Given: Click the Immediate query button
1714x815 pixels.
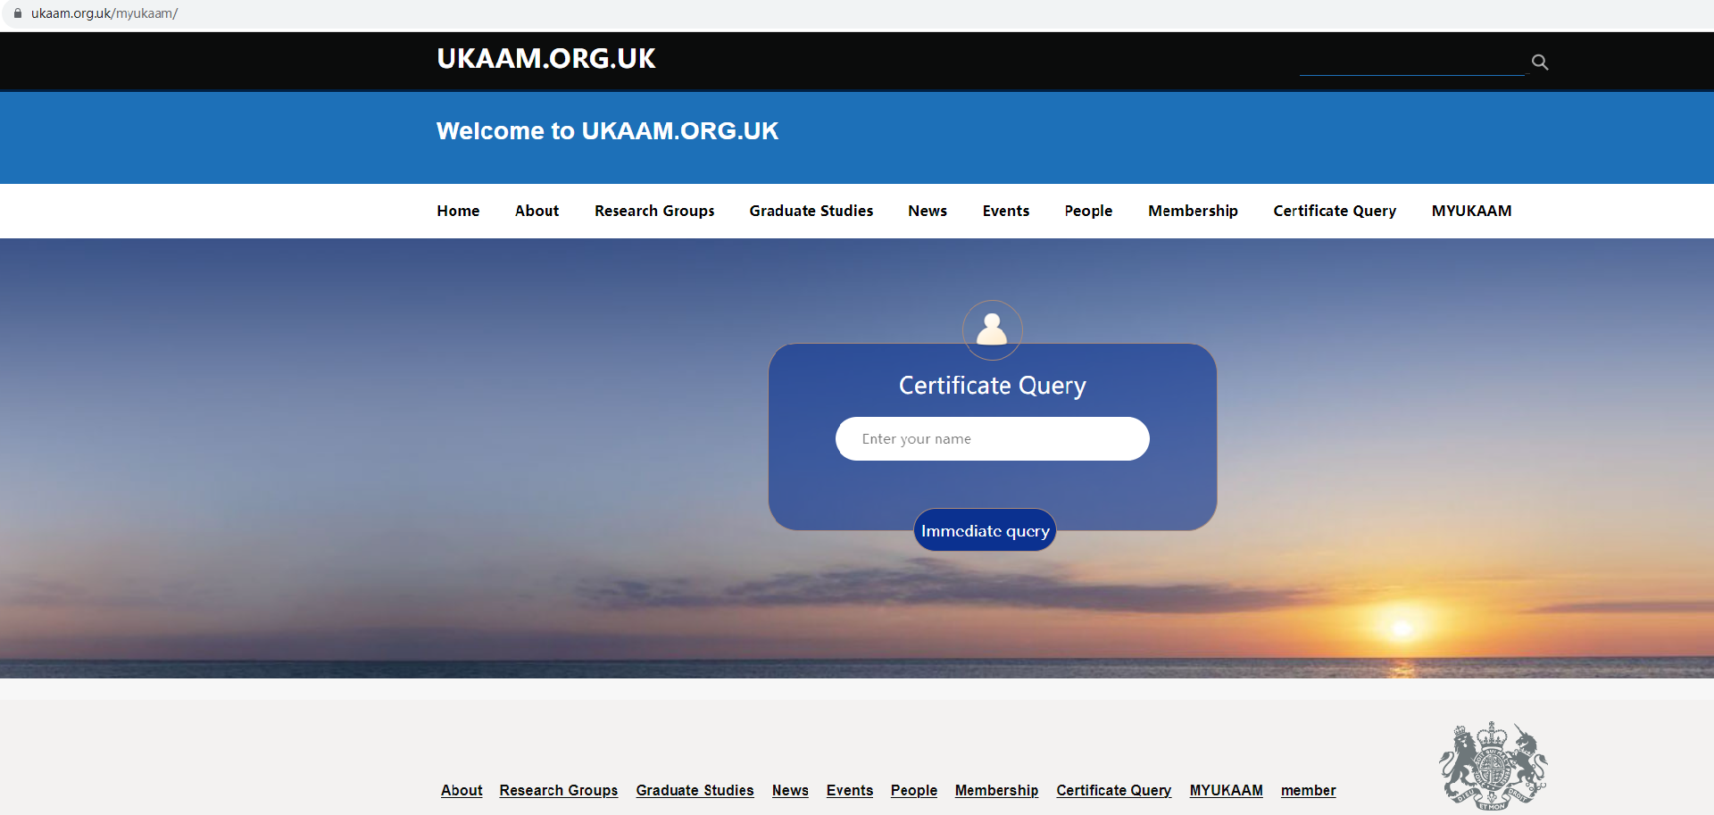Looking at the screenshot, I should coord(986,531).
